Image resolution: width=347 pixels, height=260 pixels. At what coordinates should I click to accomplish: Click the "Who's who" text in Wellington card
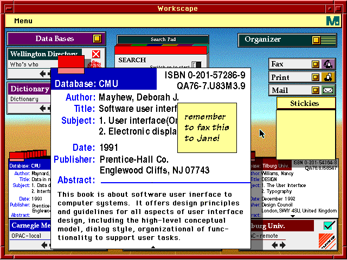point(24,64)
